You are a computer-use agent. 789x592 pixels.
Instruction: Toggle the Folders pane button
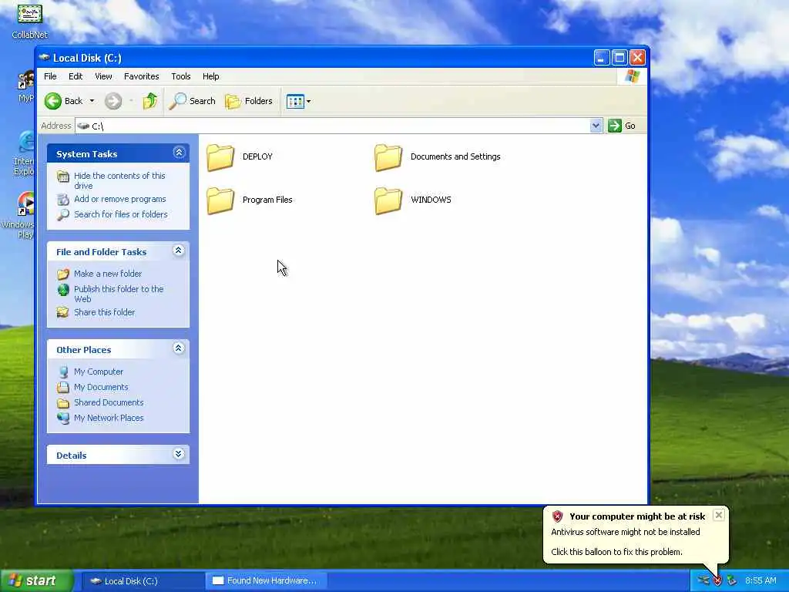click(x=249, y=101)
